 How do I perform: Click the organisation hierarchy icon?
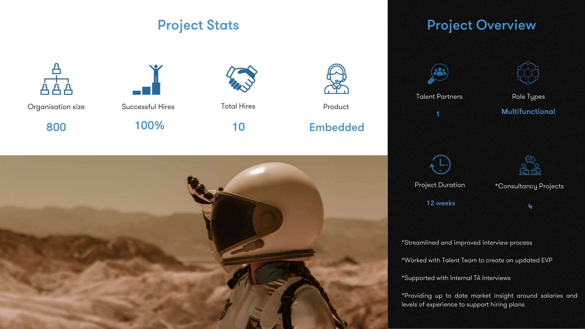pyautogui.click(x=56, y=79)
